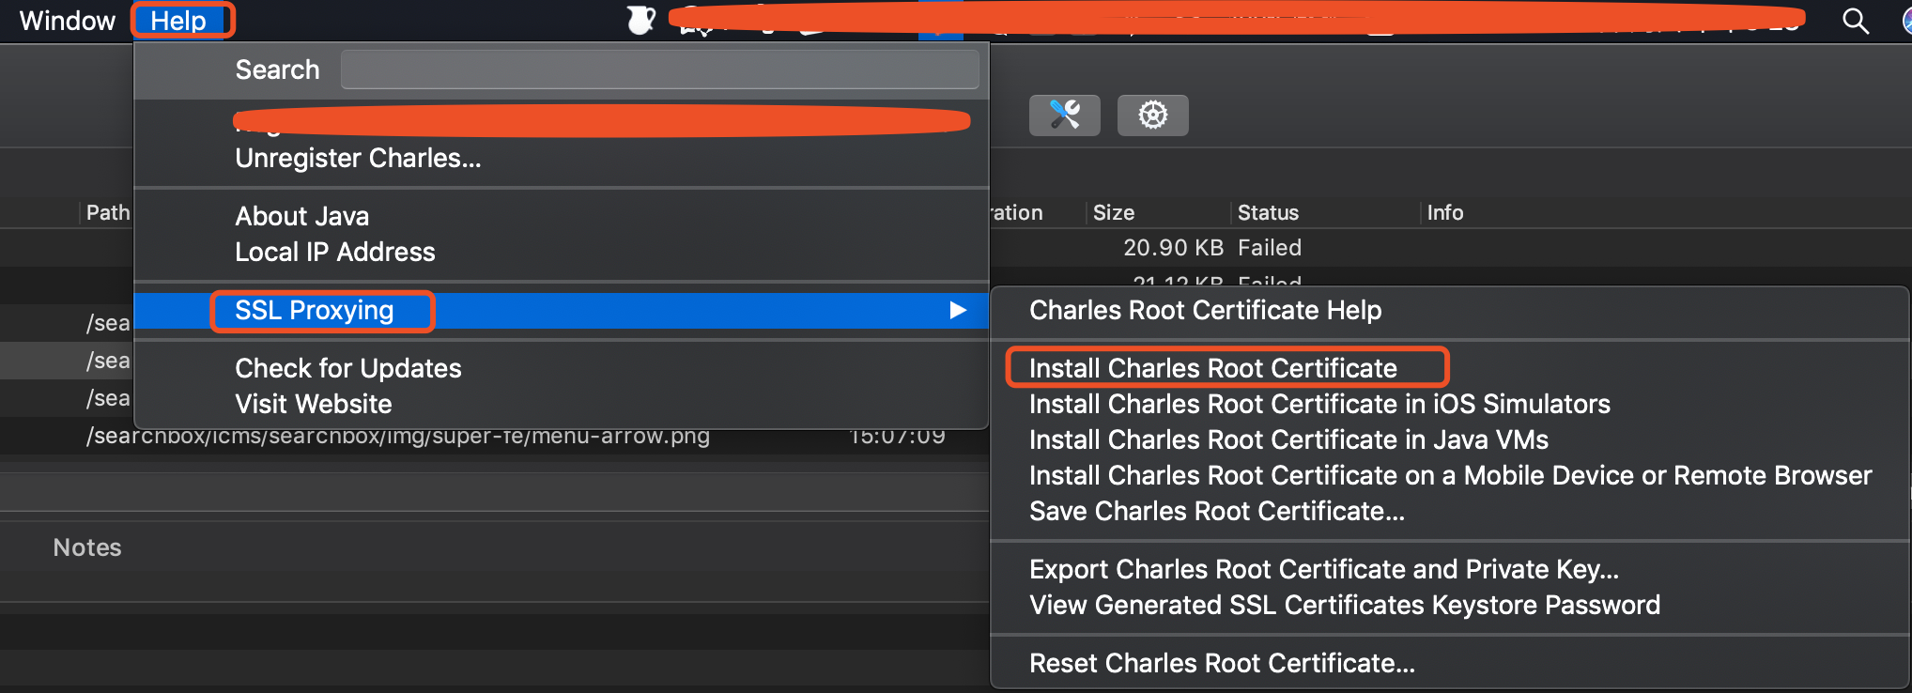This screenshot has width=1912, height=693.
Task: Sort by the Size column header
Action: pyautogui.click(x=1113, y=212)
